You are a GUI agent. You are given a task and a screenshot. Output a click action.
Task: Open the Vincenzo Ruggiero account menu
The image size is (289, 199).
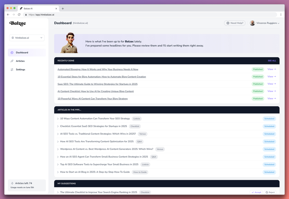[265, 23]
